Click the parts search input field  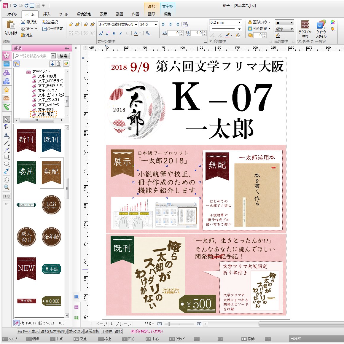pos(32,56)
